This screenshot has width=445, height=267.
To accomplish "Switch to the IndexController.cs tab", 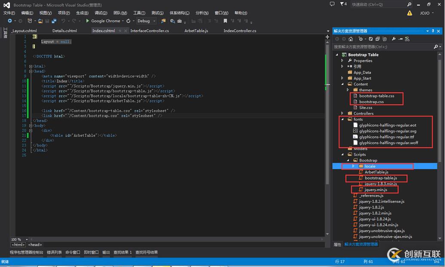I will click(240, 31).
